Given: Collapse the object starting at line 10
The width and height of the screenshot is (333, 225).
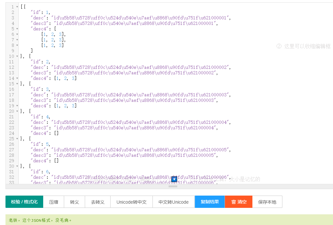Looking at the screenshot, I should (x=17, y=56).
